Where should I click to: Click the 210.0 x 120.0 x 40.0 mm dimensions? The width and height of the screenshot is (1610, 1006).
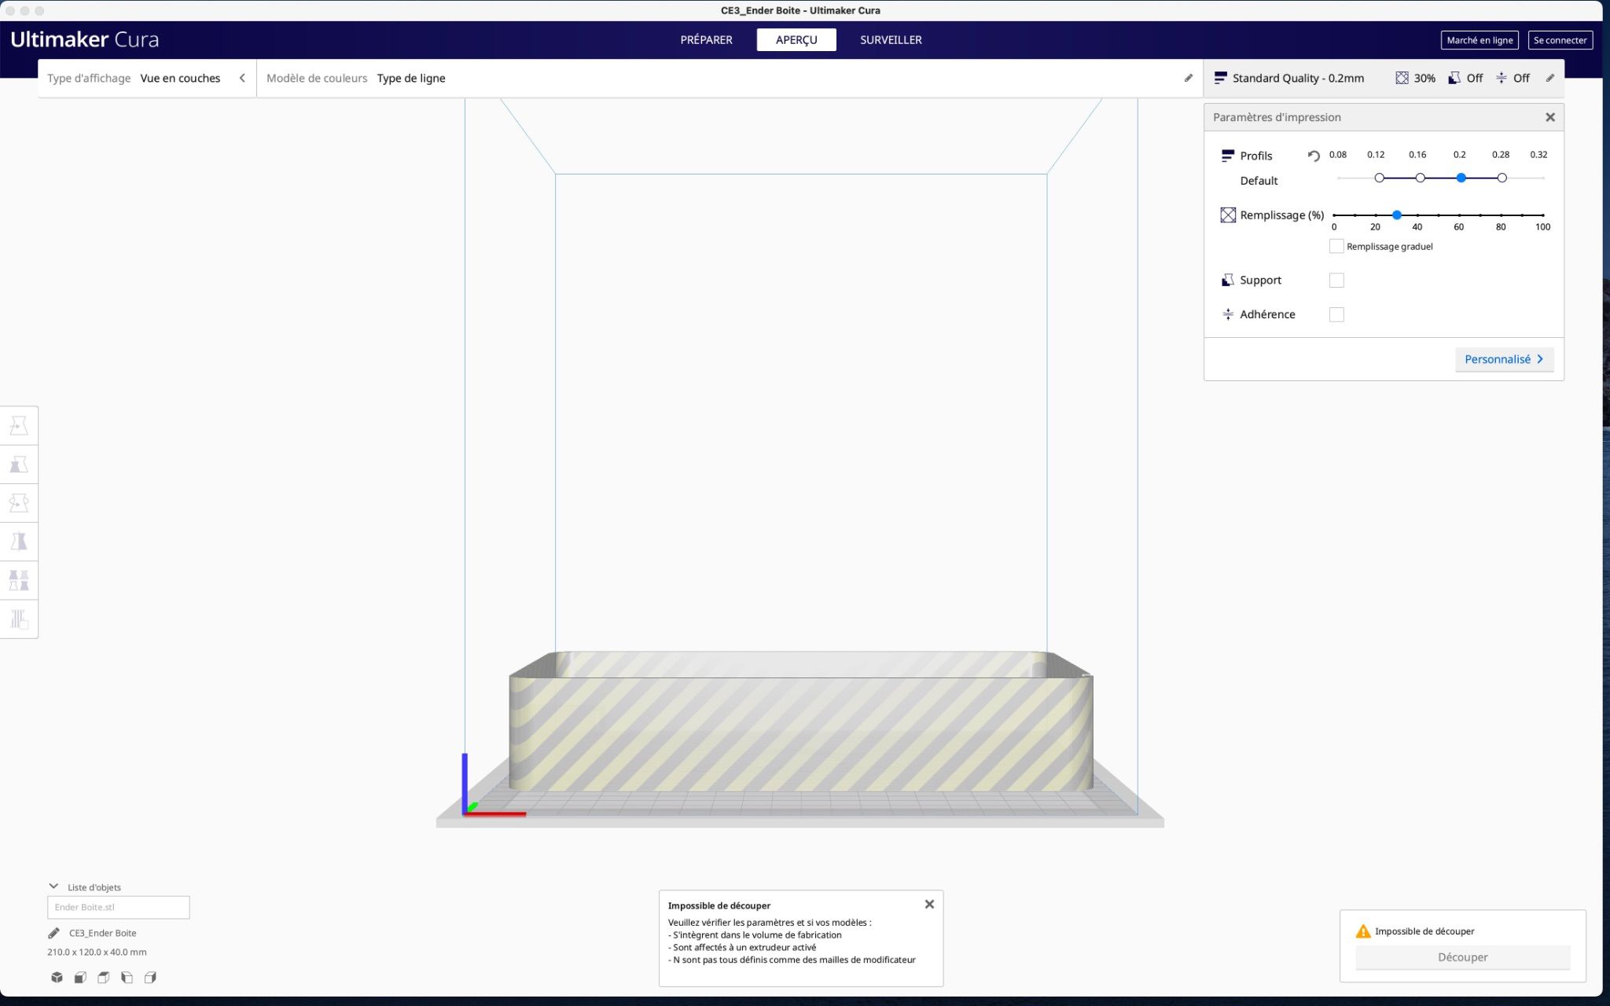[x=97, y=952]
